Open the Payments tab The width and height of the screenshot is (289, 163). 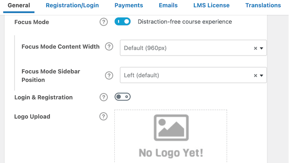(x=129, y=6)
